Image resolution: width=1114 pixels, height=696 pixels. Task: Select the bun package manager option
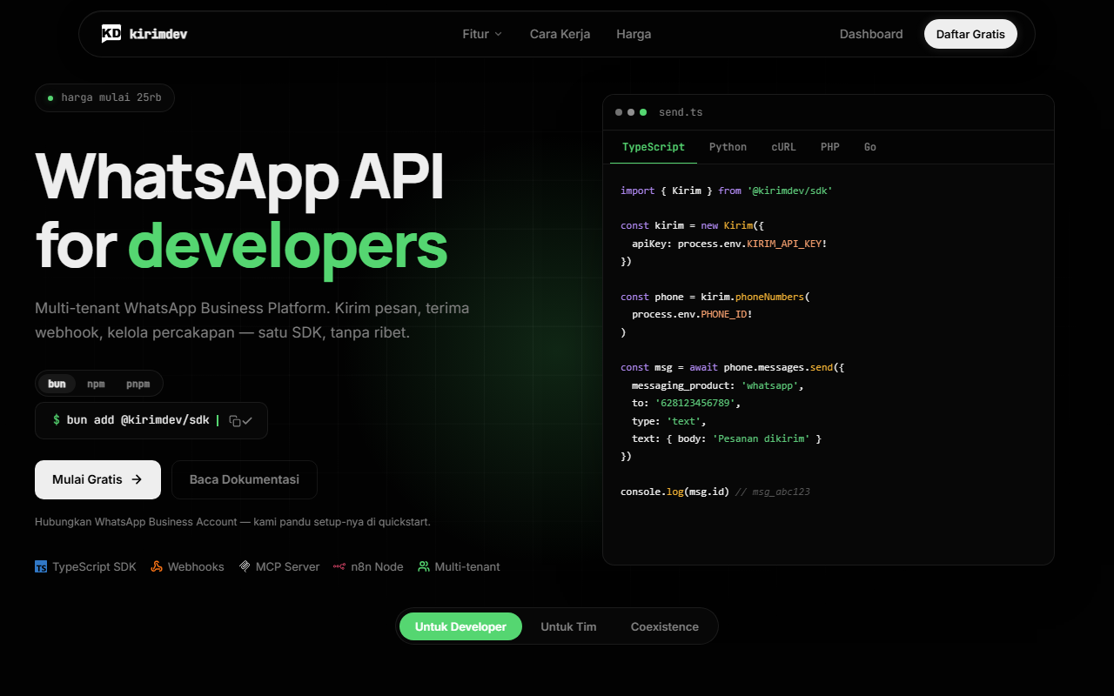point(57,384)
